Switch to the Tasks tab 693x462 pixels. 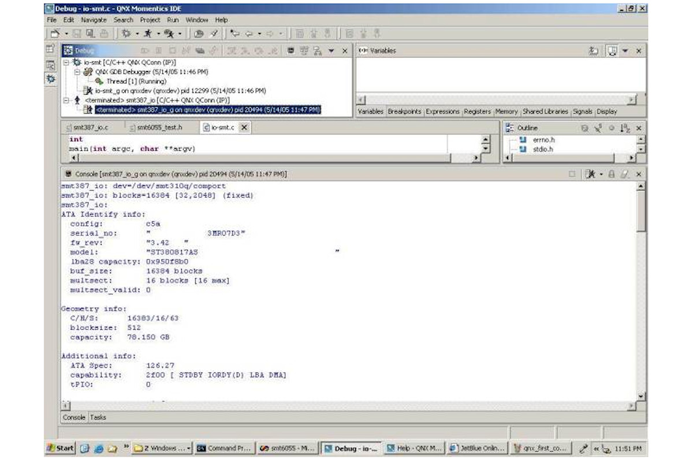[x=98, y=417]
